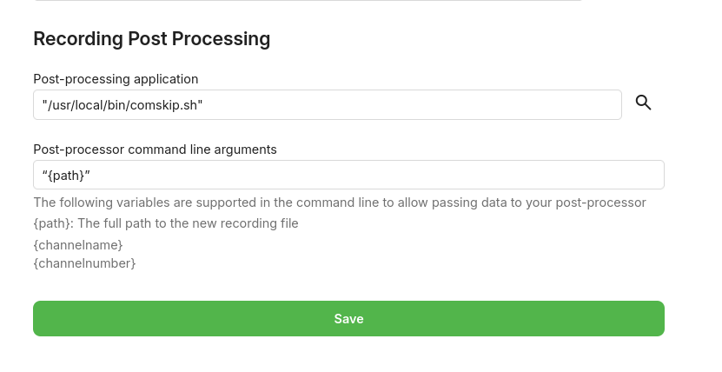Click the {channelname} variable text
722x372 pixels.
click(x=78, y=245)
